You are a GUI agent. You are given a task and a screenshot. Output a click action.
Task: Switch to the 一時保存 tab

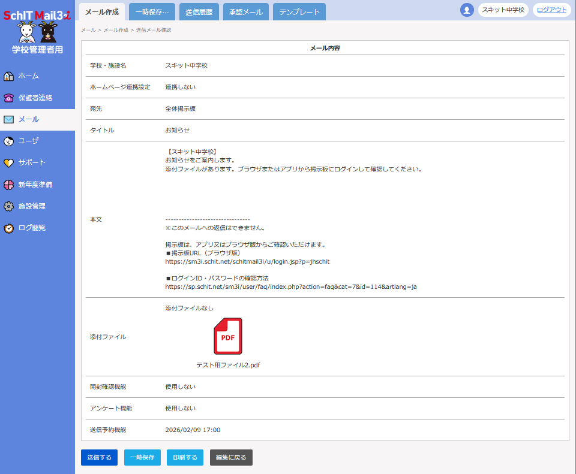(152, 12)
